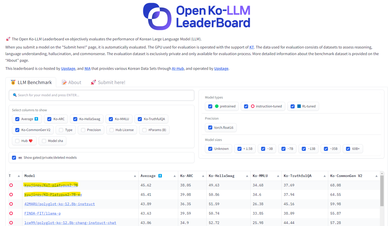Click the rocket emoji at intro paragraph start

[x=8, y=39]
